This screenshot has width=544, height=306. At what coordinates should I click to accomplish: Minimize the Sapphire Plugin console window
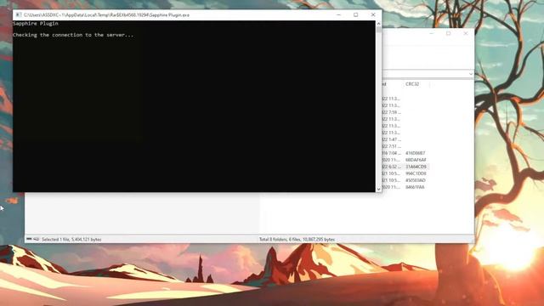(338, 15)
